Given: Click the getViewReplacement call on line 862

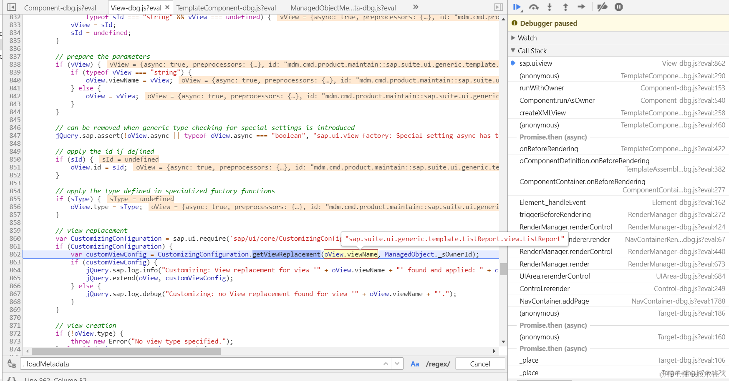Looking at the screenshot, I should point(286,254).
